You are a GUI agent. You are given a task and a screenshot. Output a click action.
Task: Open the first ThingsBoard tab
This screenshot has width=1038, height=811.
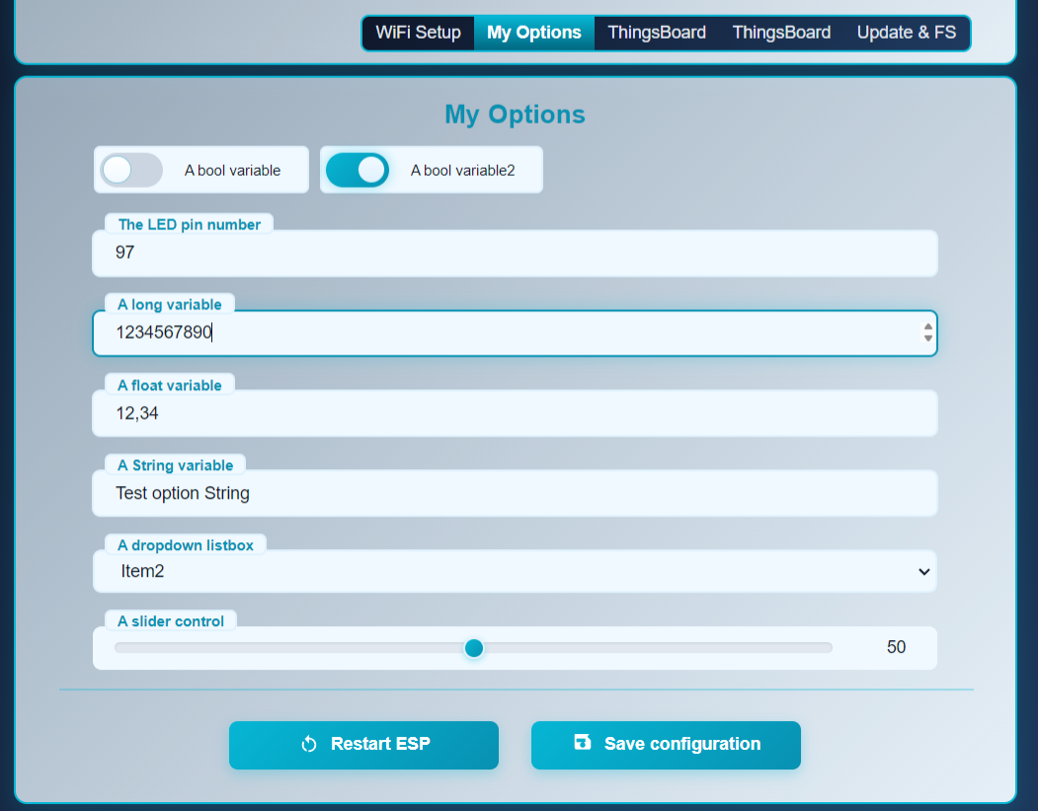[657, 33]
